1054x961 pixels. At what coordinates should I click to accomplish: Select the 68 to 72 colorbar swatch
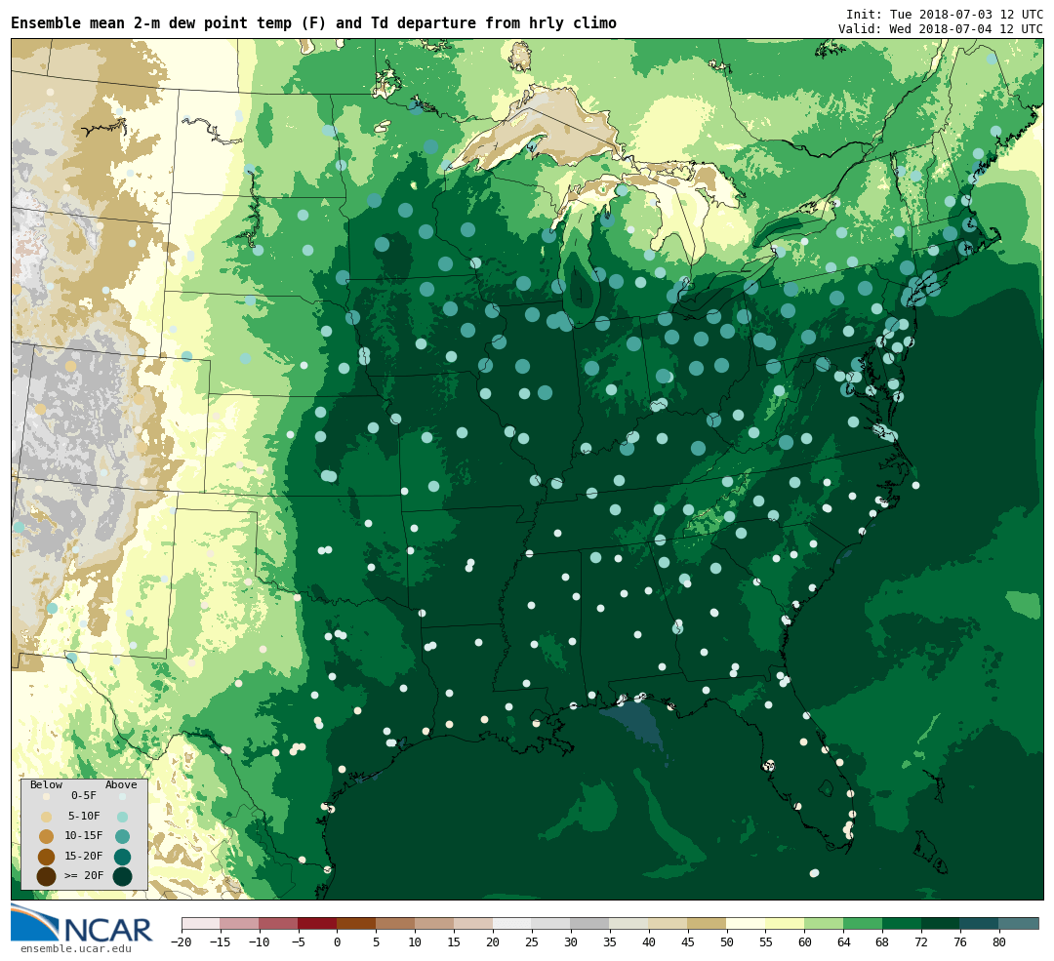[x=902, y=923]
